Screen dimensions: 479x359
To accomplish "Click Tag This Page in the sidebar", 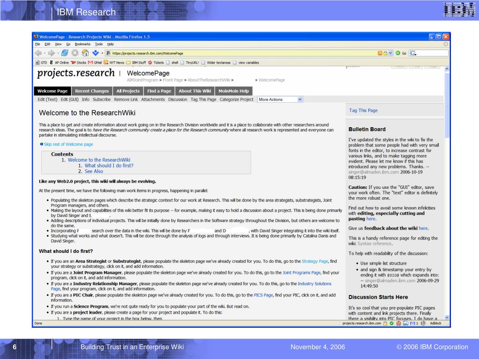I will tap(363, 110).
